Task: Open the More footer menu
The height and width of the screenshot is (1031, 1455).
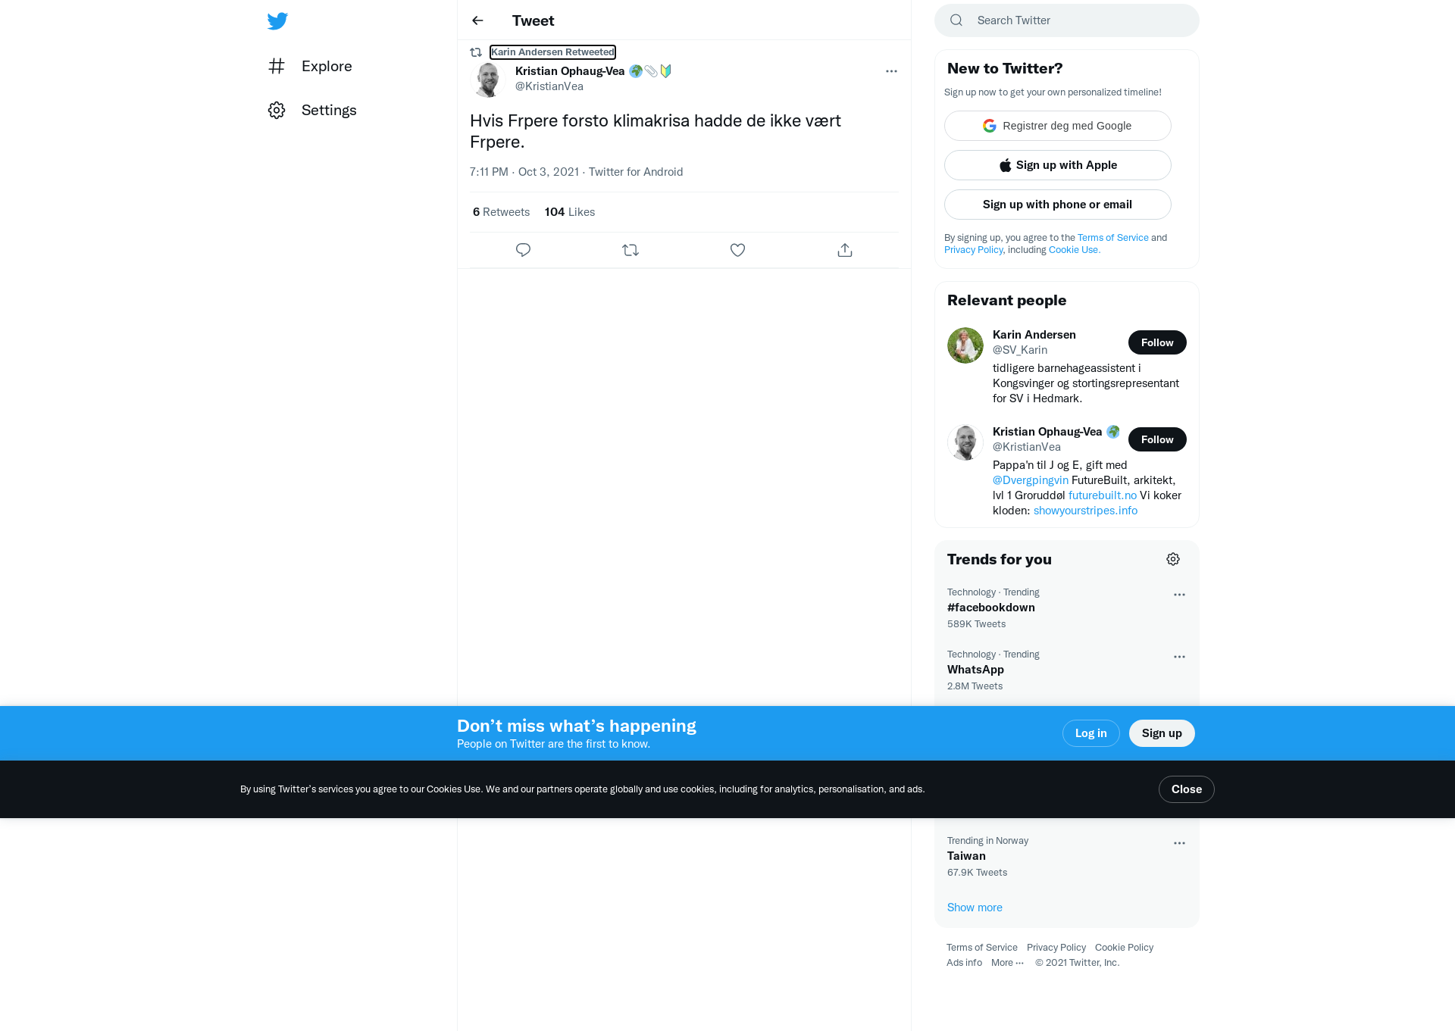Action: (1007, 963)
